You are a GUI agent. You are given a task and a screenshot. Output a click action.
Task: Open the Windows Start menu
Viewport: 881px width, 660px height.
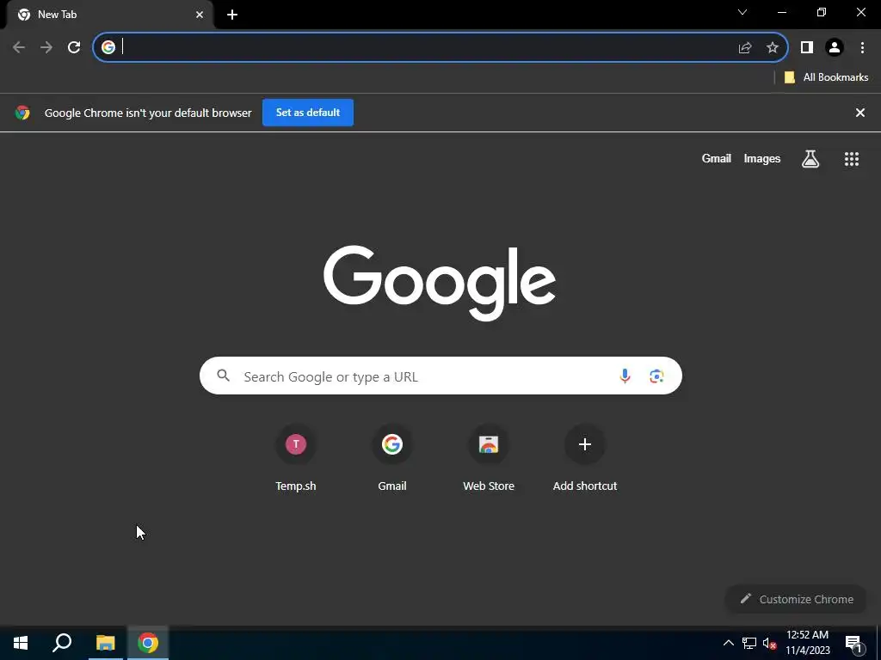[21, 643]
